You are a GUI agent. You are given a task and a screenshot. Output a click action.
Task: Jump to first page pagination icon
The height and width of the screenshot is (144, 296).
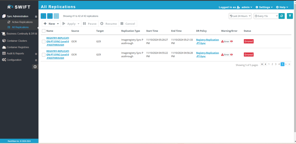262,64
